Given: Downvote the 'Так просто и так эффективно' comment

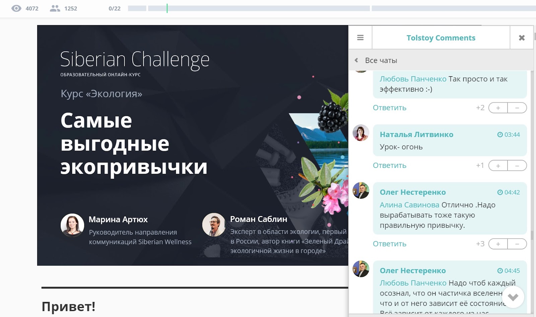Looking at the screenshot, I should (517, 108).
